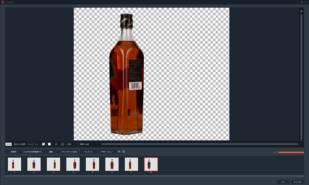The height and width of the screenshot is (185, 309).
Task: Click the sparkle icon at top right
Action: tap(301, 11)
